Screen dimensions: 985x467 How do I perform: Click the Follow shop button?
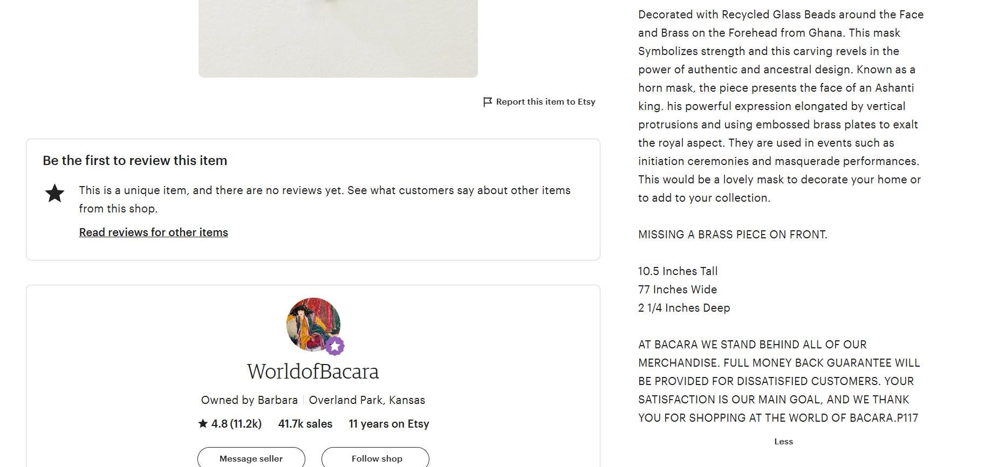375,458
